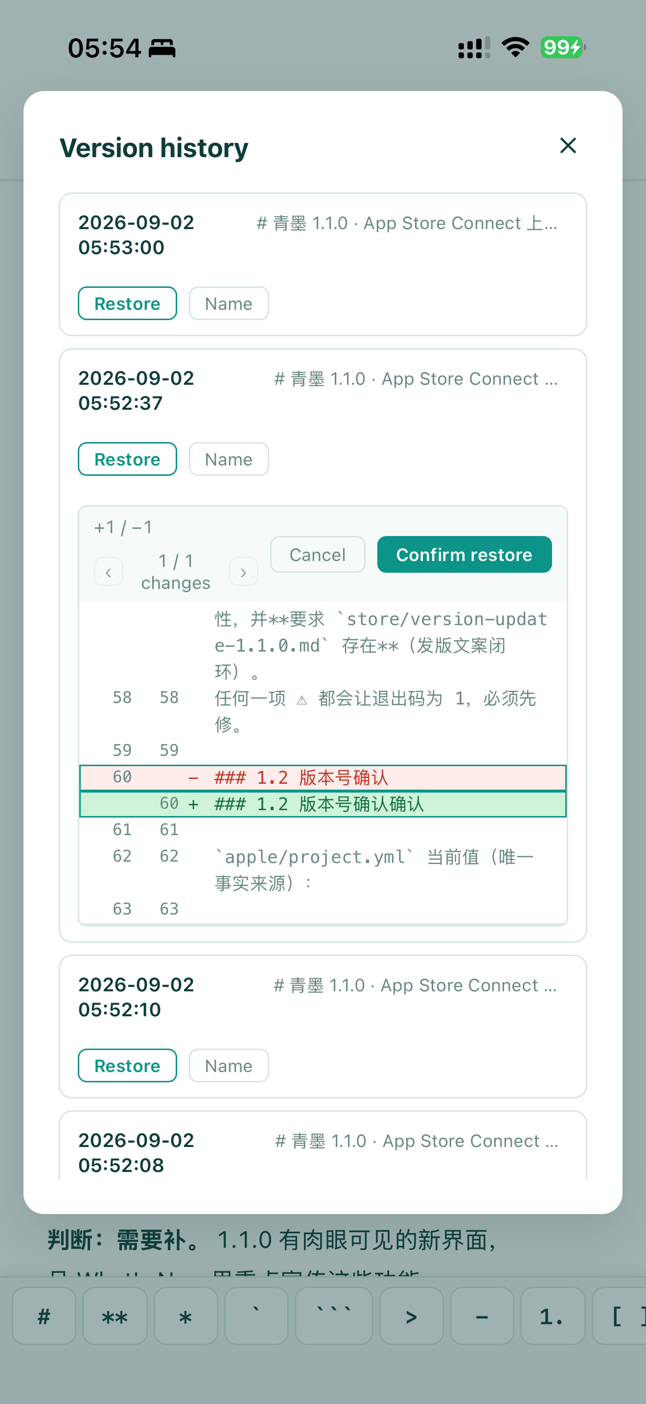Restore the 05:53:00 version

tap(127, 304)
